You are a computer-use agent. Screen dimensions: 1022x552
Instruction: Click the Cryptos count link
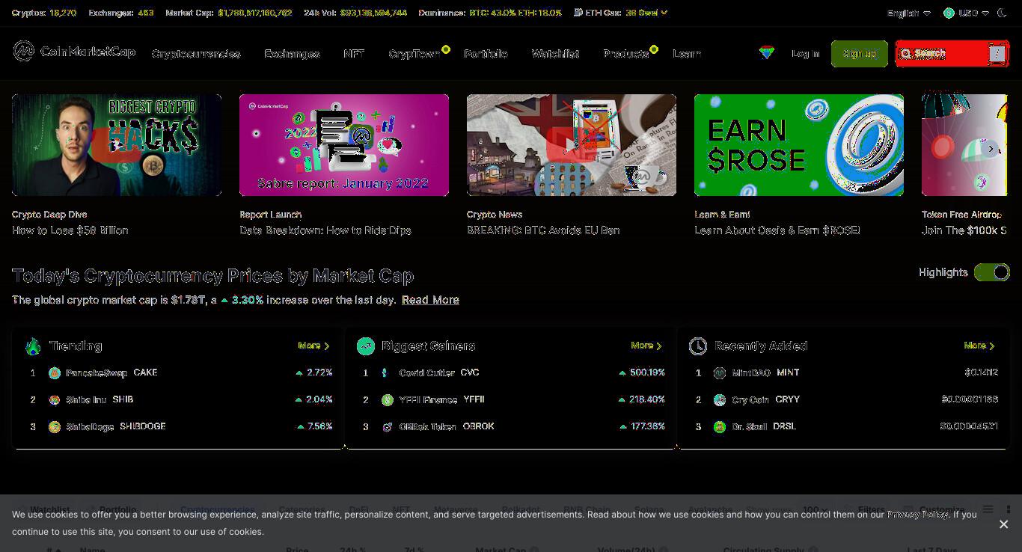[63, 13]
